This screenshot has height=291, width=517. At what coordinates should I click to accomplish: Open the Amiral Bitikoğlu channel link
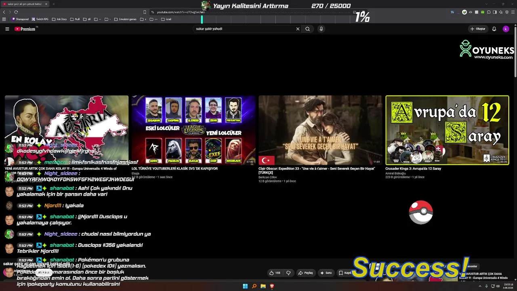[395, 173]
